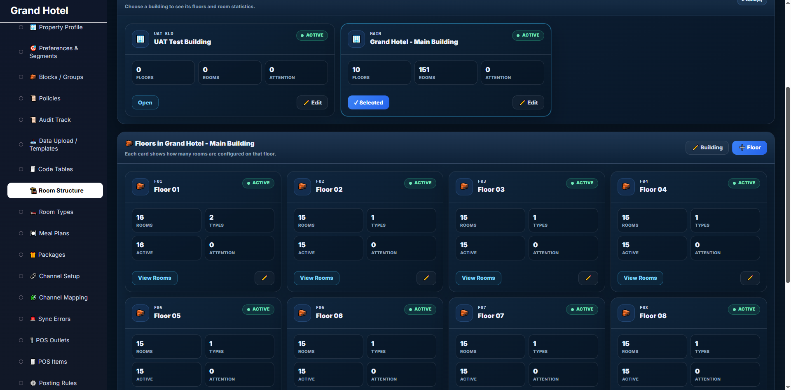Click the Building edit button in Floors header
This screenshot has width=791, height=390.
tap(707, 148)
